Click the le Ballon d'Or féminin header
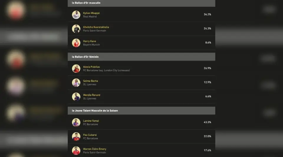The image size is (283, 157). pyautogui.click(x=141, y=57)
